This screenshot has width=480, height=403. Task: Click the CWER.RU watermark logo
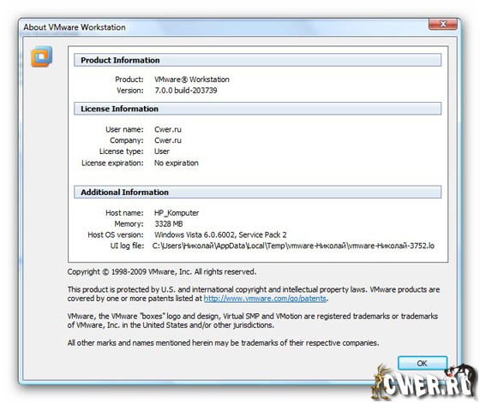[425, 382]
